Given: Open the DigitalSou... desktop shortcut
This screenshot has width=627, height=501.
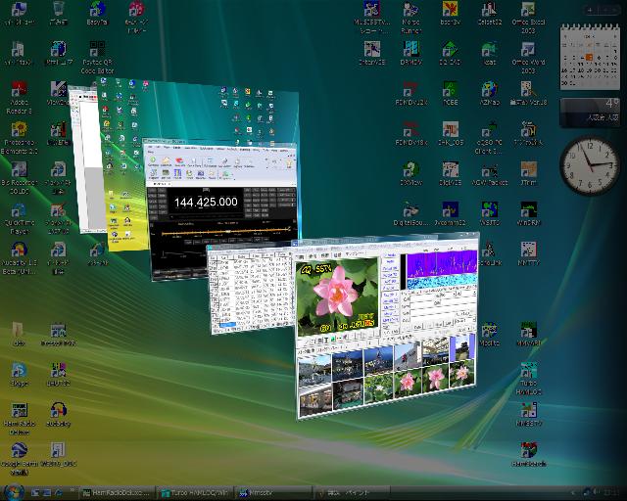Looking at the screenshot, I should pos(410,213).
